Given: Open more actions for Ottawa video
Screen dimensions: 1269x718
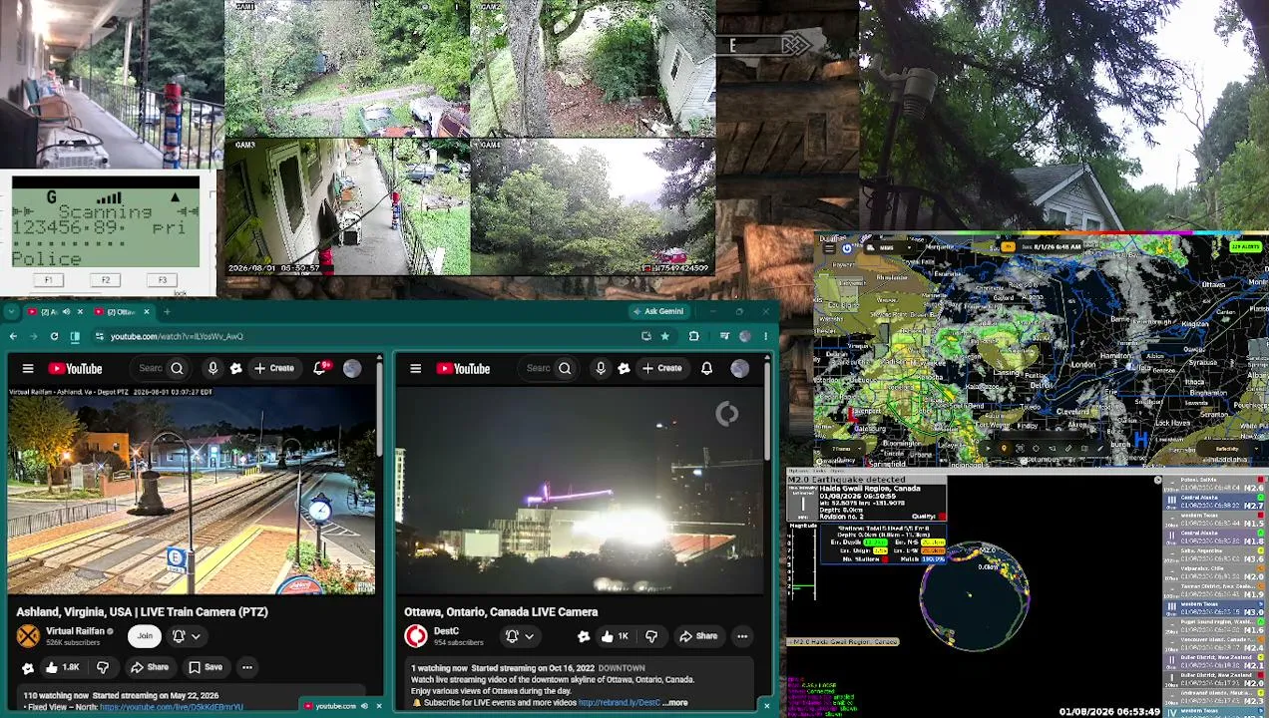Looking at the screenshot, I should pyautogui.click(x=742, y=636).
